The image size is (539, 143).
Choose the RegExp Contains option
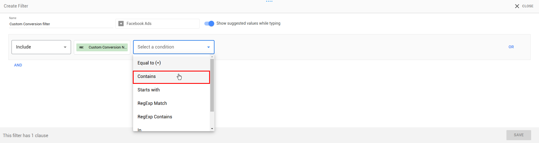coord(155,117)
